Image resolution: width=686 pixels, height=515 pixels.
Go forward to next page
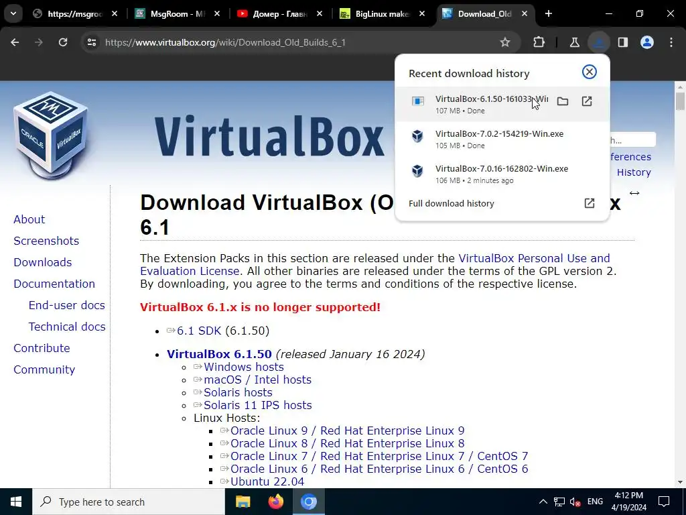click(39, 42)
